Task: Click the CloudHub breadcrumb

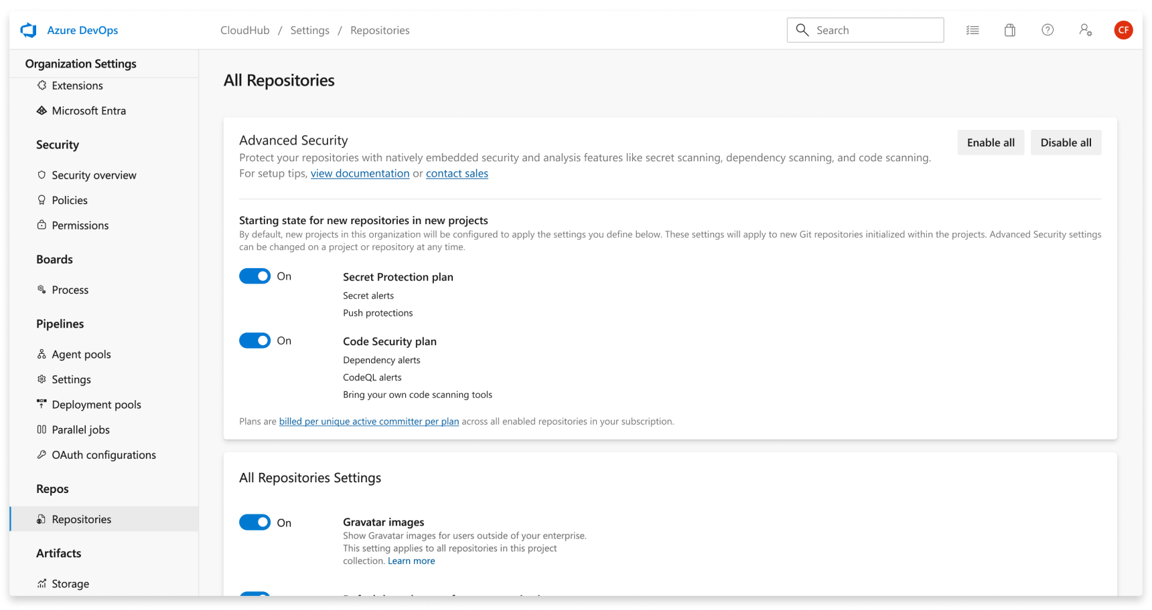Action: pos(244,30)
